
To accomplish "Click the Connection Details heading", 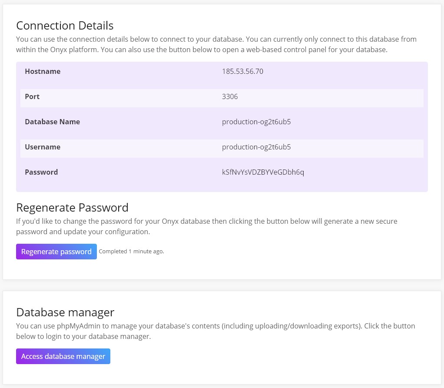I will [x=65, y=26].
